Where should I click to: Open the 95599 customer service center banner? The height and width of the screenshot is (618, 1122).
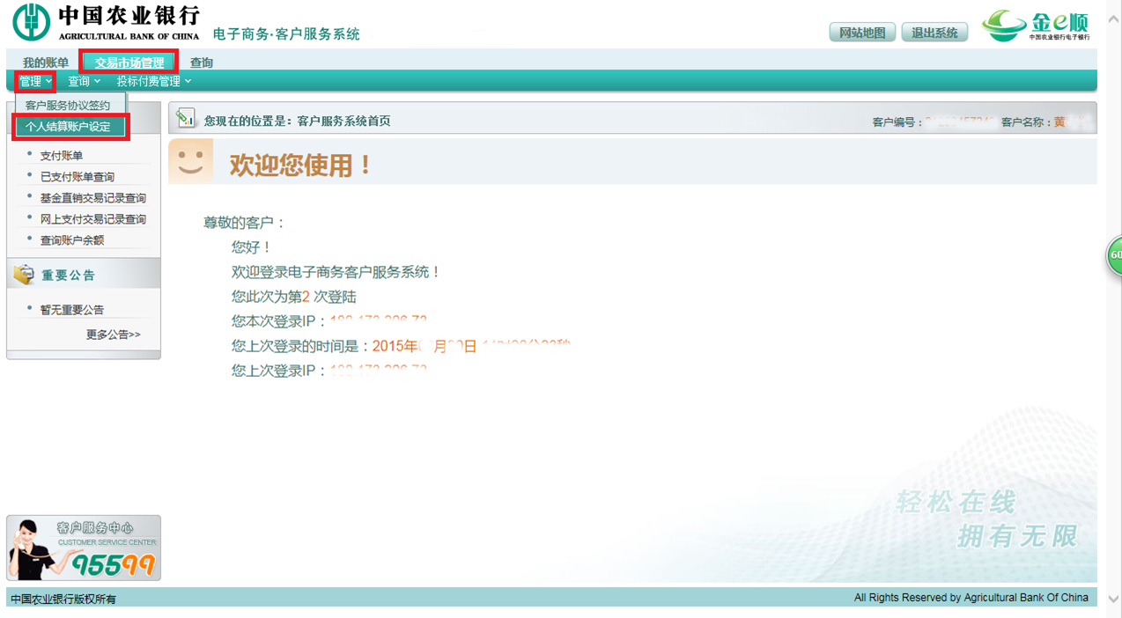point(84,548)
